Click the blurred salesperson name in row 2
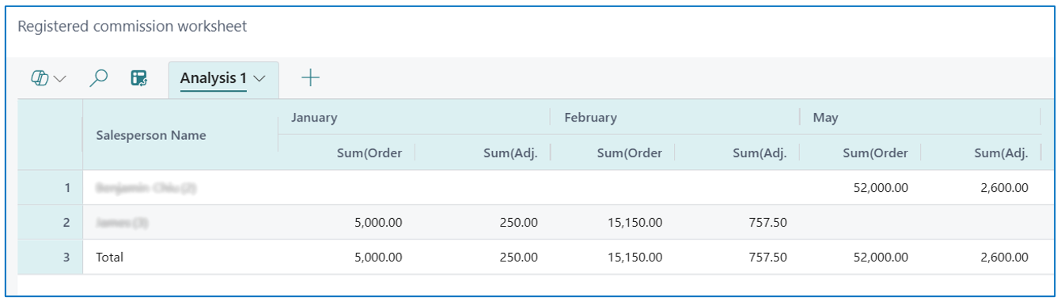Screen dimensions: 1061x301 122,223
